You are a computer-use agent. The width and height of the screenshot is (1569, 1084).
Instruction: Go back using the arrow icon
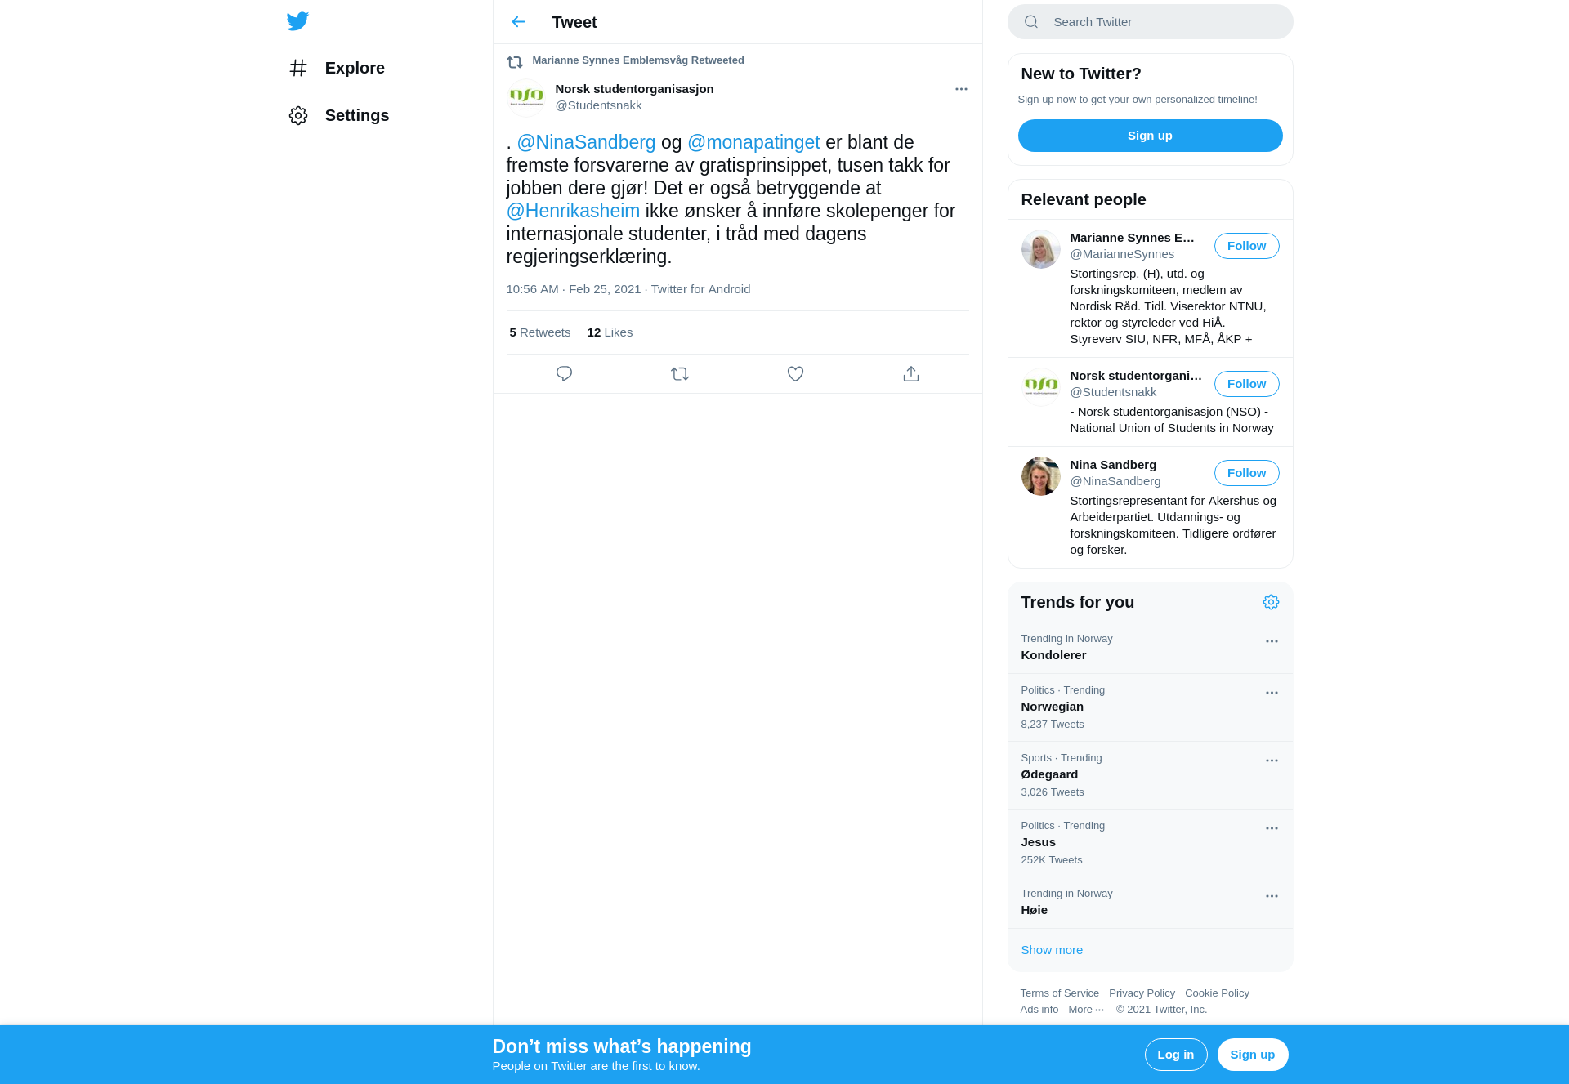point(518,22)
